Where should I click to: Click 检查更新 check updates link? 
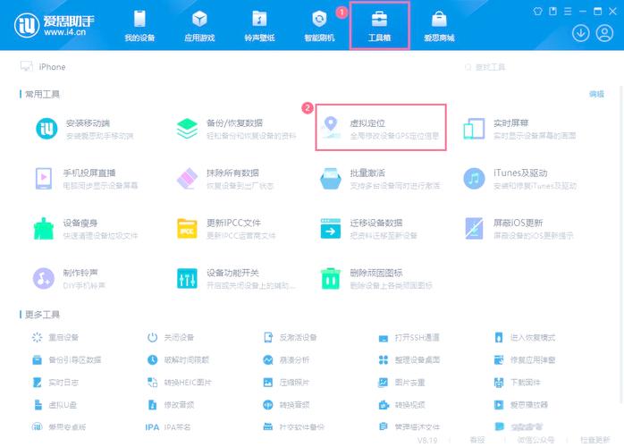(595, 440)
